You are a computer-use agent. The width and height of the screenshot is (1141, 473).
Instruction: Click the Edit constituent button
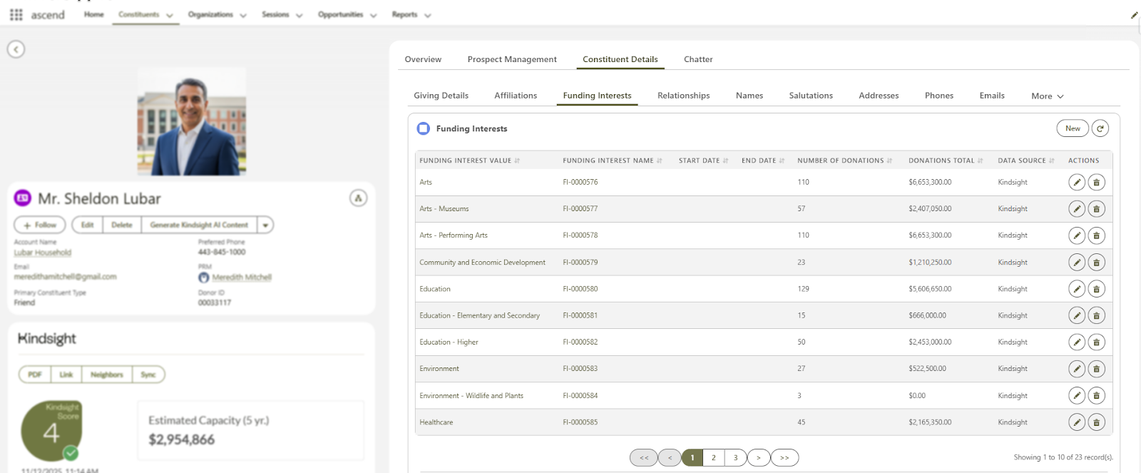tap(87, 225)
